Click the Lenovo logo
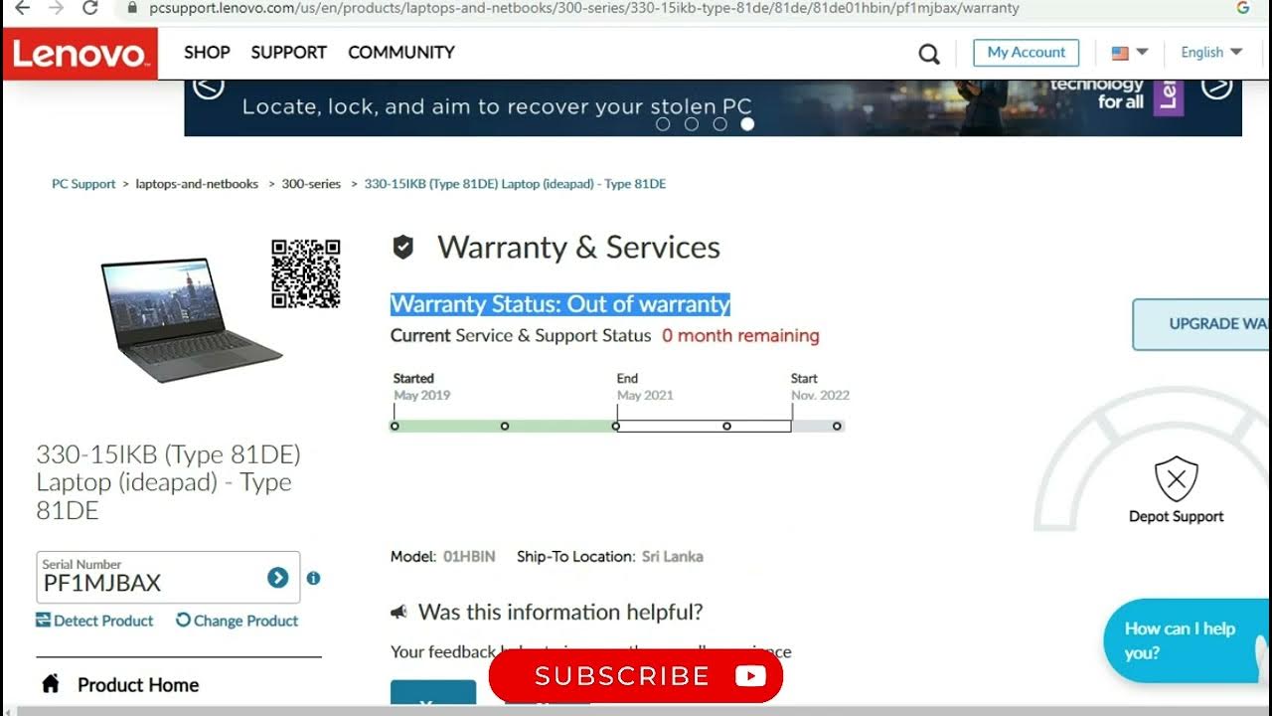The height and width of the screenshot is (716, 1272). coord(79,54)
